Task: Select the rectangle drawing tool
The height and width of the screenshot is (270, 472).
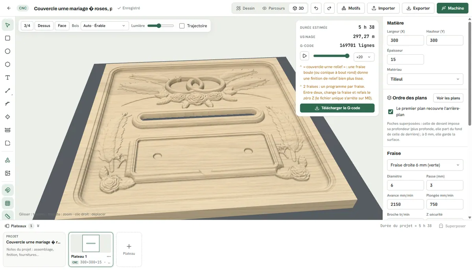Action: pyautogui.click(x=7, y=38)
